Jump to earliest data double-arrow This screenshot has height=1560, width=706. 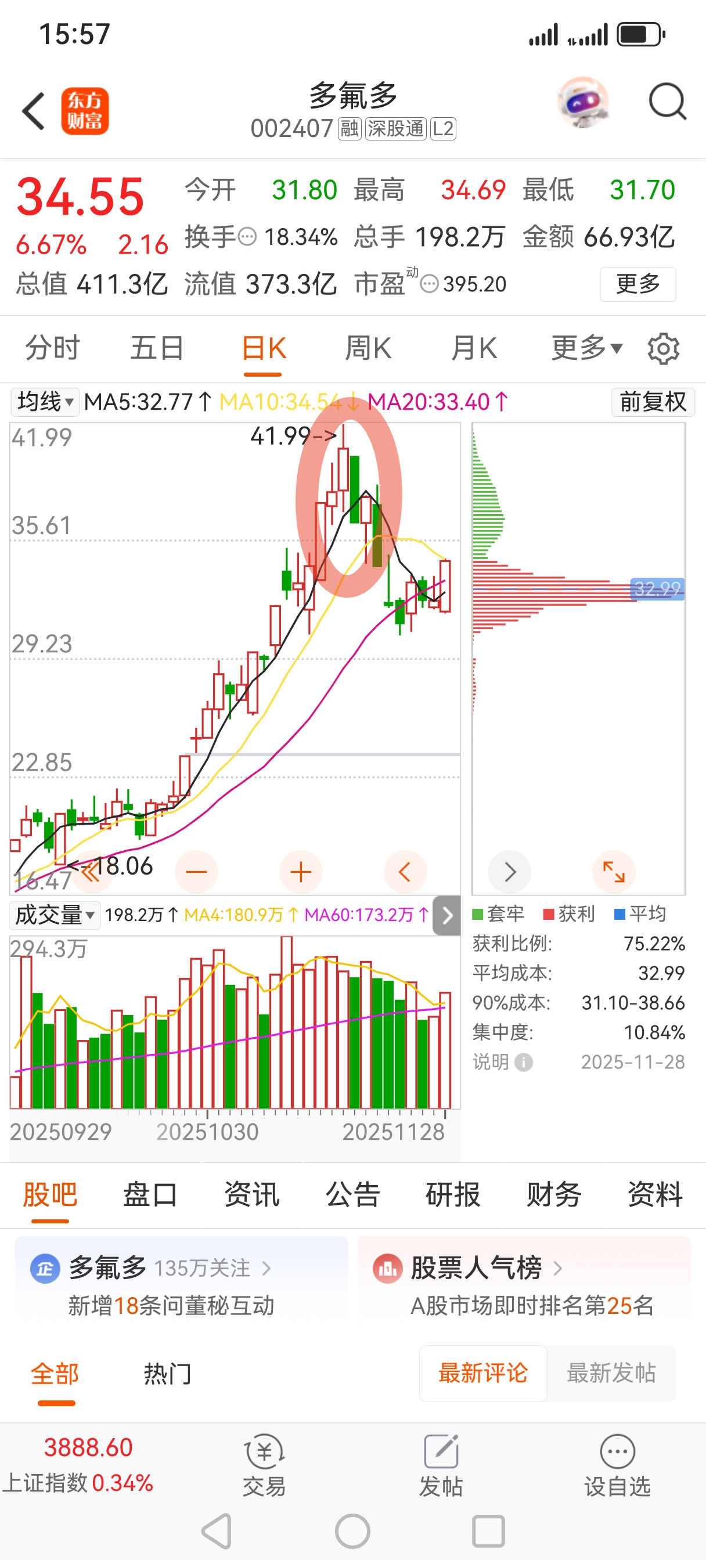coord(91,872)
